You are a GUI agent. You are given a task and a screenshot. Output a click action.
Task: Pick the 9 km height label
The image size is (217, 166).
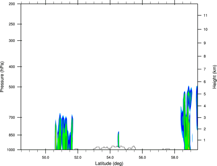click(x=205, y=43)
